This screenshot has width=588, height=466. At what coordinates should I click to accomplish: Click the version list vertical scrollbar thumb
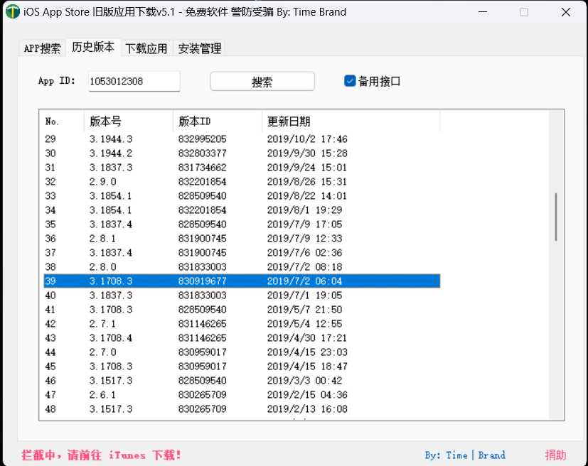[x=555, y=217]
